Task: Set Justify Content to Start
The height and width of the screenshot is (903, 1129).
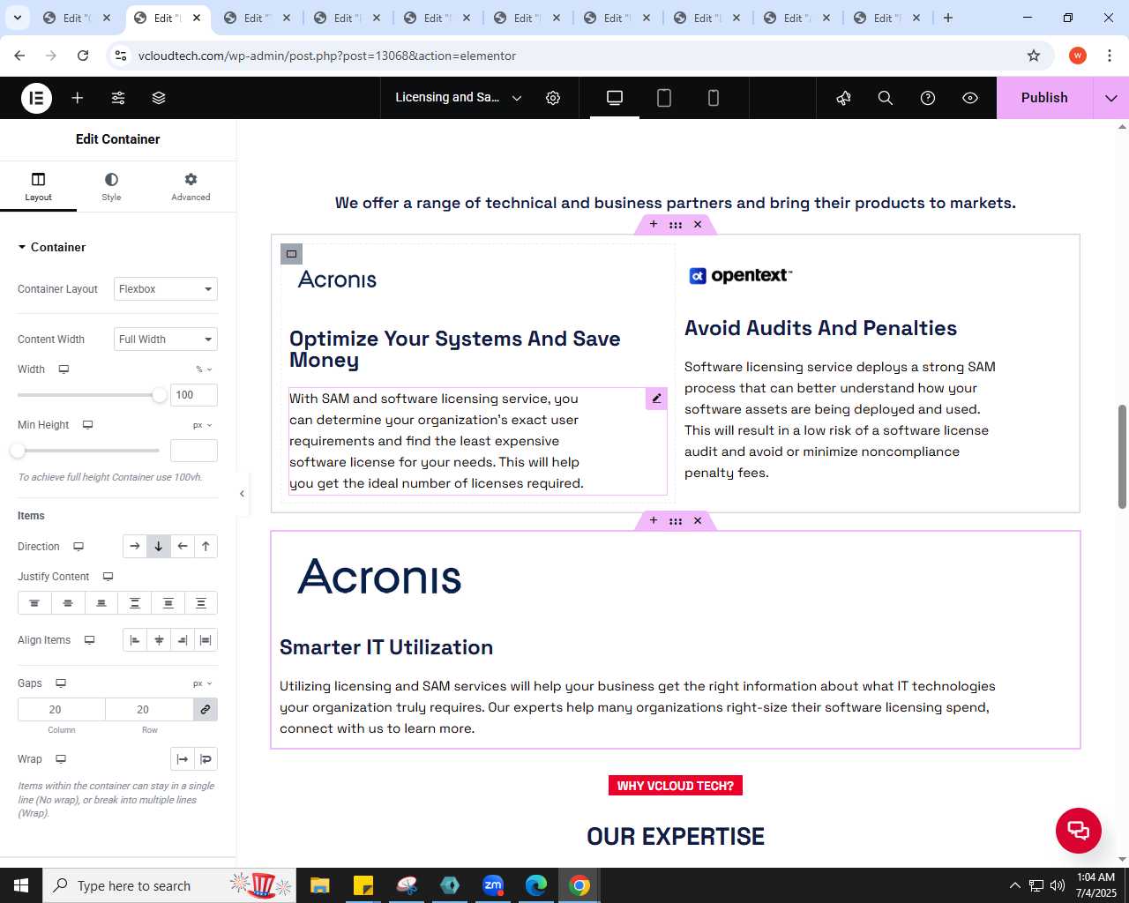Action: (x=34, y=603)
